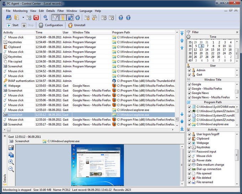The image size is (242, 194).
Task: Jump to last record with bottom arrow
Action: (182, 128)
